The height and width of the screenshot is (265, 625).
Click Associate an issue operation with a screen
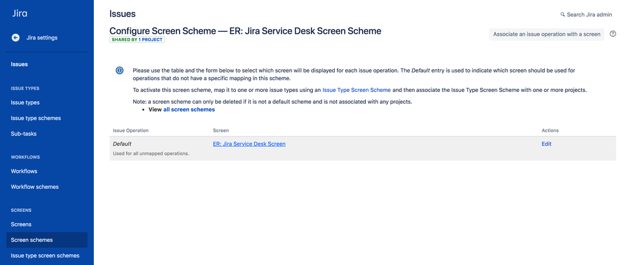(x=546, y=34)
